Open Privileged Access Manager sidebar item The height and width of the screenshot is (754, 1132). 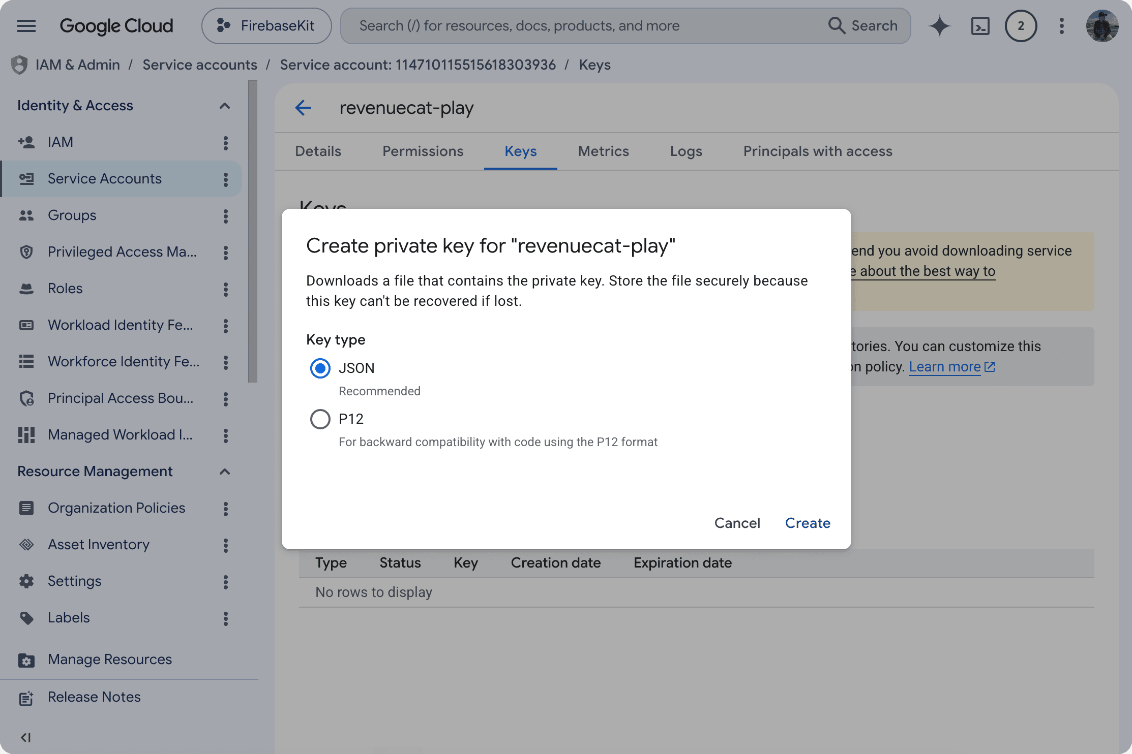point(122,252)
